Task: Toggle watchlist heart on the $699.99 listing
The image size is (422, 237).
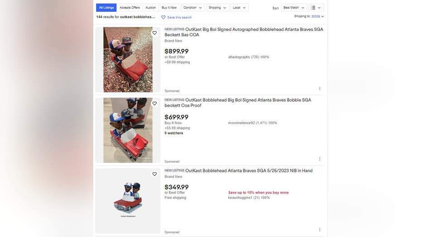Action: point(154,104)
